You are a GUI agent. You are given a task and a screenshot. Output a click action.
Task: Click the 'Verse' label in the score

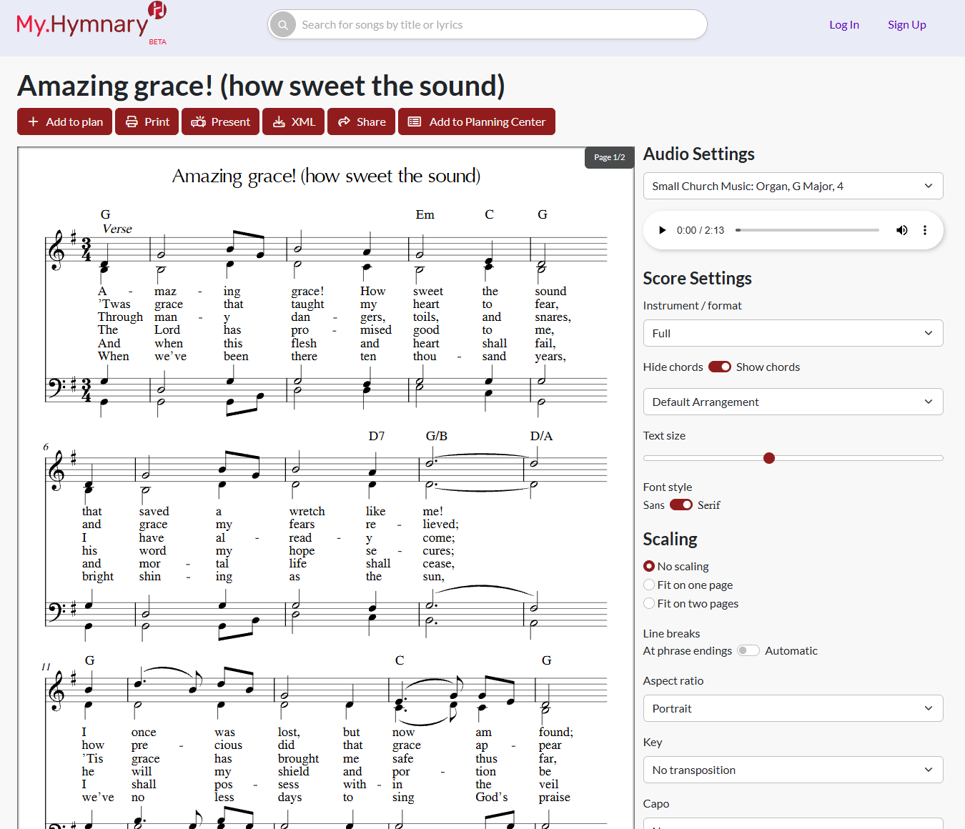pyautogui.click(x=117, y=229)
